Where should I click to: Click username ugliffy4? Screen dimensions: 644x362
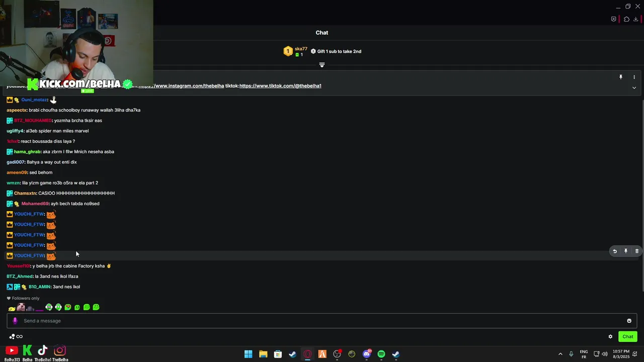pos(15,131)
